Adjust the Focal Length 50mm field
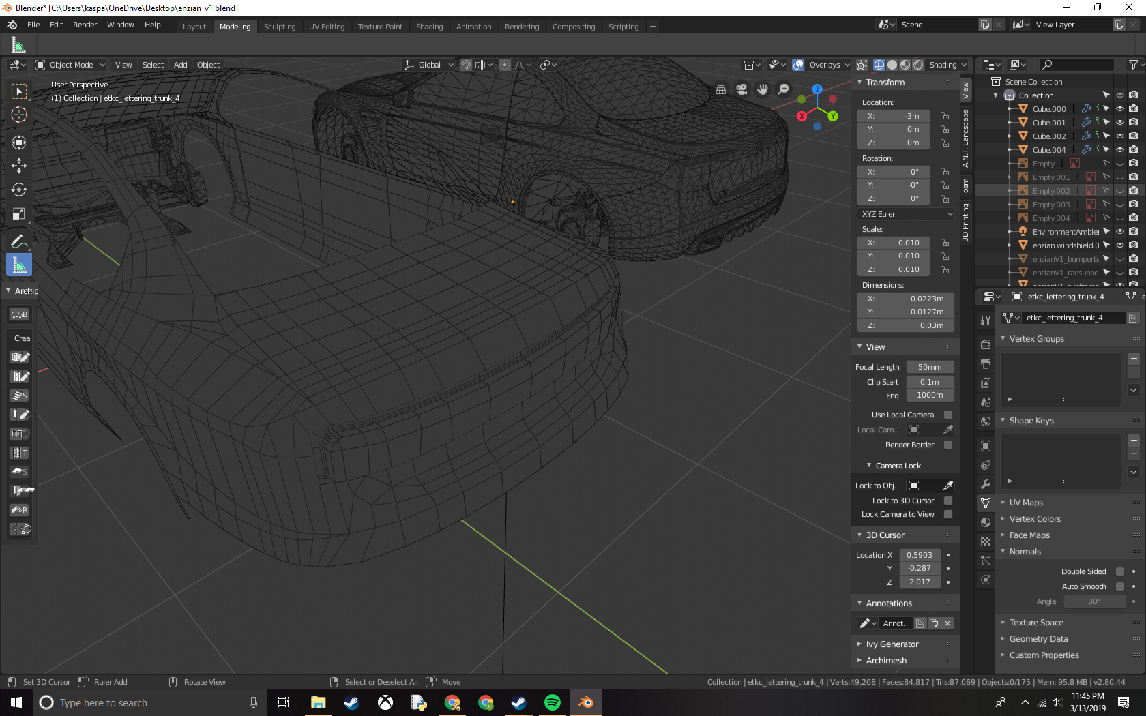 click(929, 367)
